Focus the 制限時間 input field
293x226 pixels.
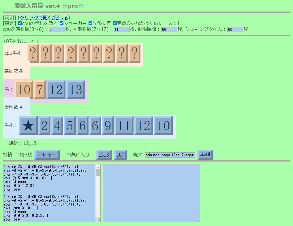click(169, 29)
